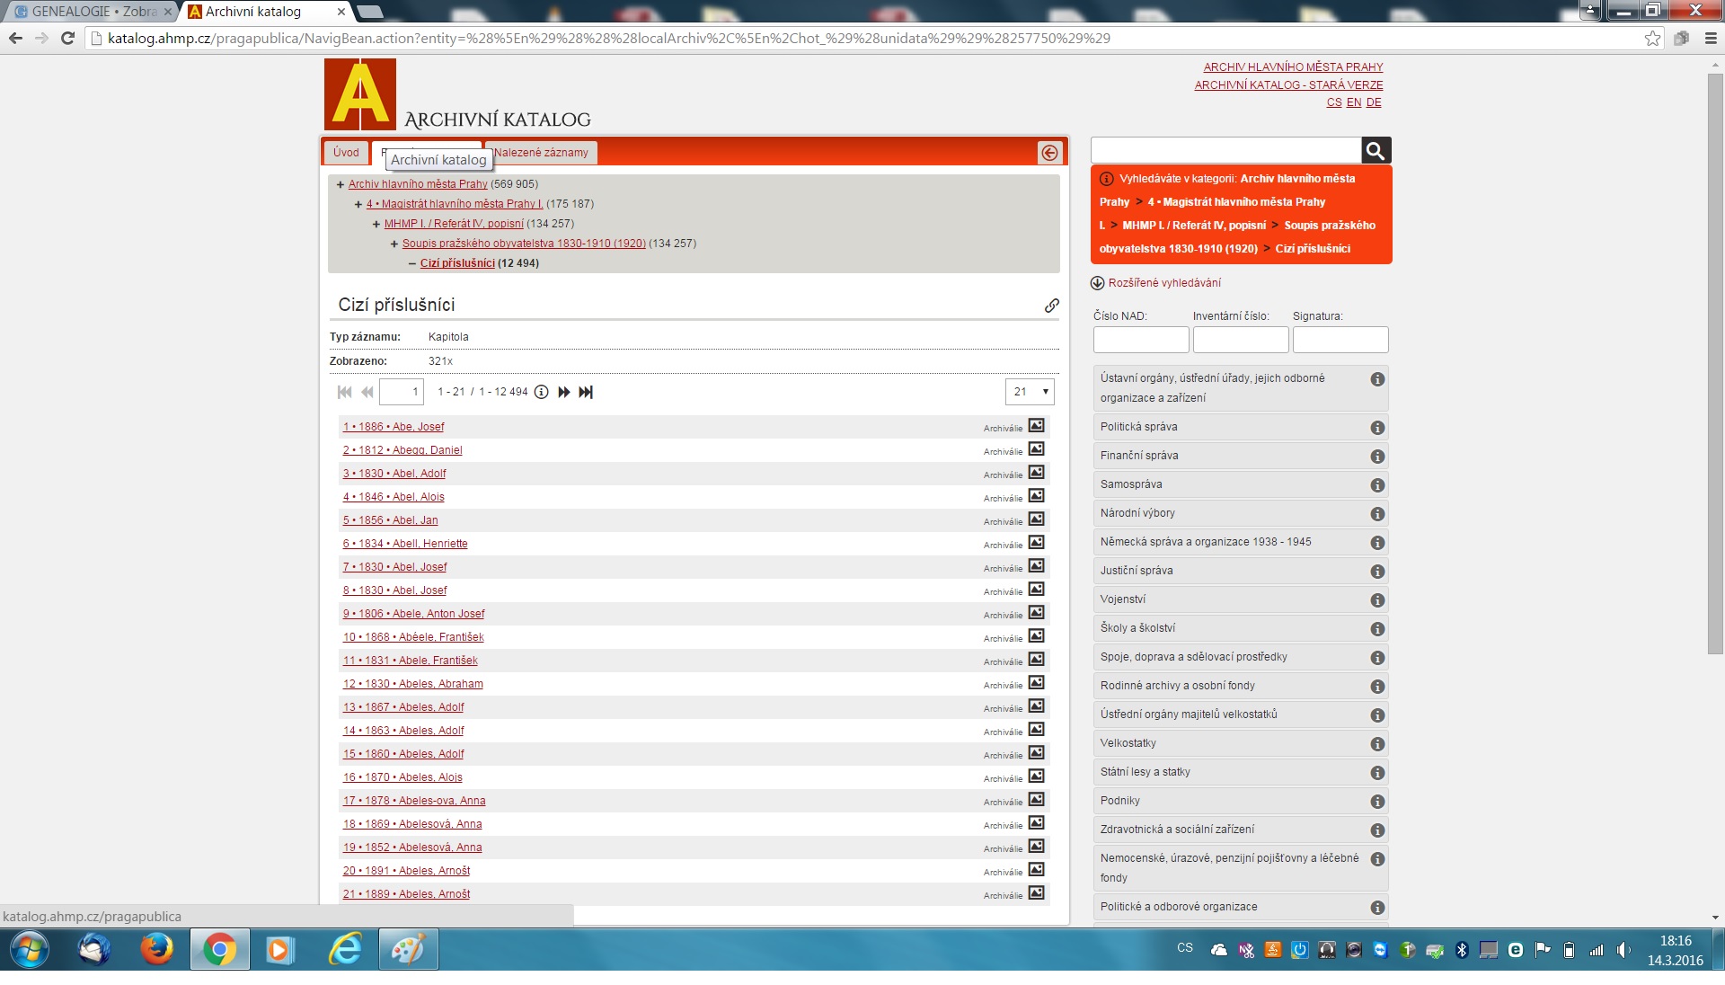Viewport: 1725px width, 985px height.
Task: Click info icon next to record count
Action: click(541, 392)
